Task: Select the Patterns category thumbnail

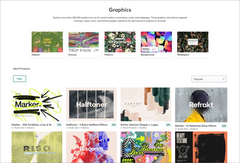Action: tap(120, 42)
